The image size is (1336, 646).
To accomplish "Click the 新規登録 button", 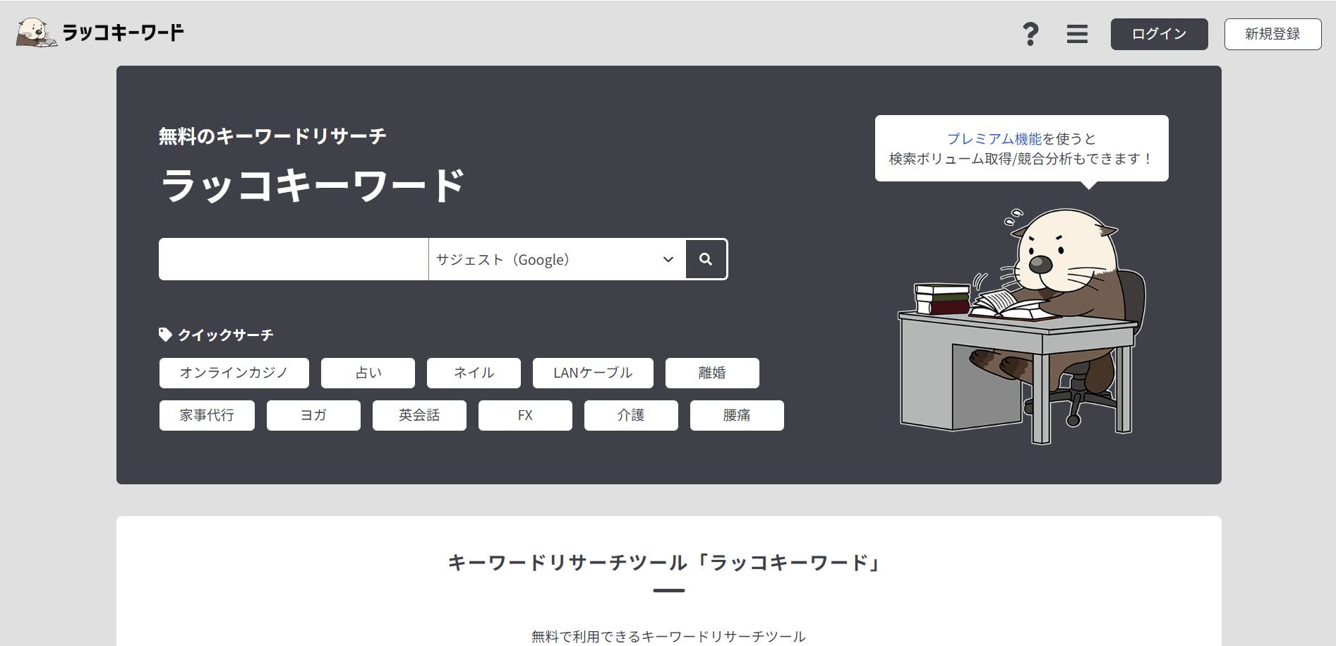I will [x=1272, y=34].
